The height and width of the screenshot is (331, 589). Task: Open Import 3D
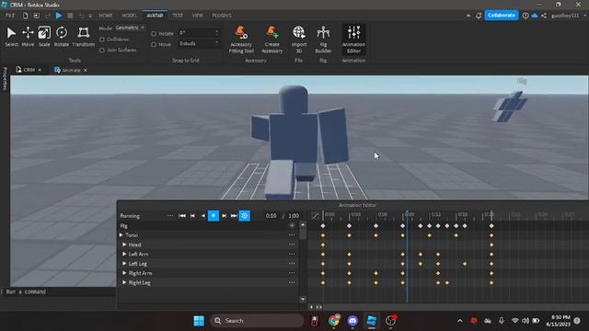[x=299, y=40]
